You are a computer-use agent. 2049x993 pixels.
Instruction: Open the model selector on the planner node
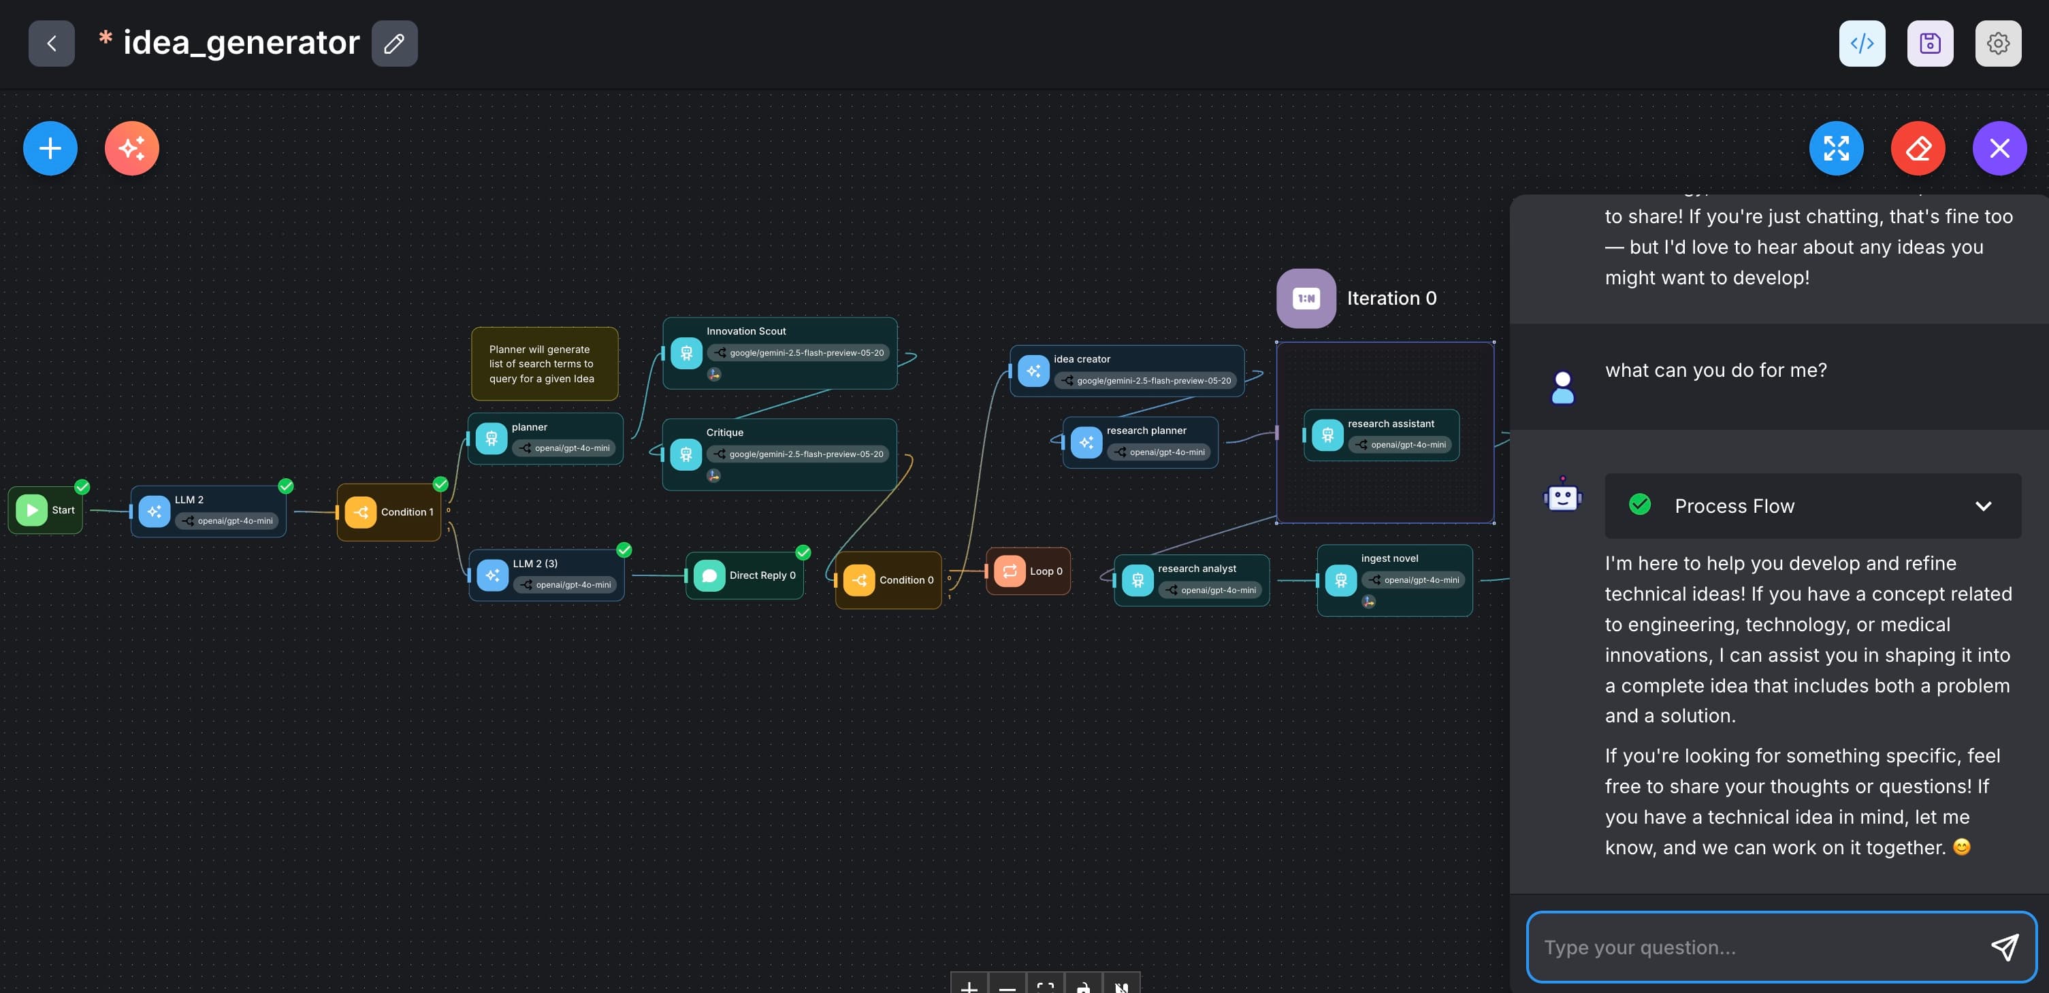click(566, 448)
